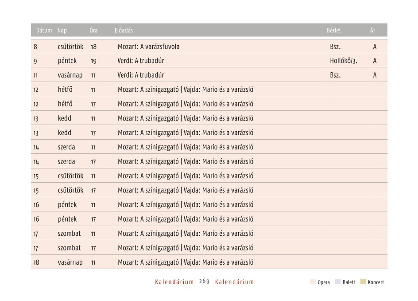The height and width of the screenshot is (301, 418).
Task: Select the hétfő 12 at 17 performance
Action: click(209, 104)
